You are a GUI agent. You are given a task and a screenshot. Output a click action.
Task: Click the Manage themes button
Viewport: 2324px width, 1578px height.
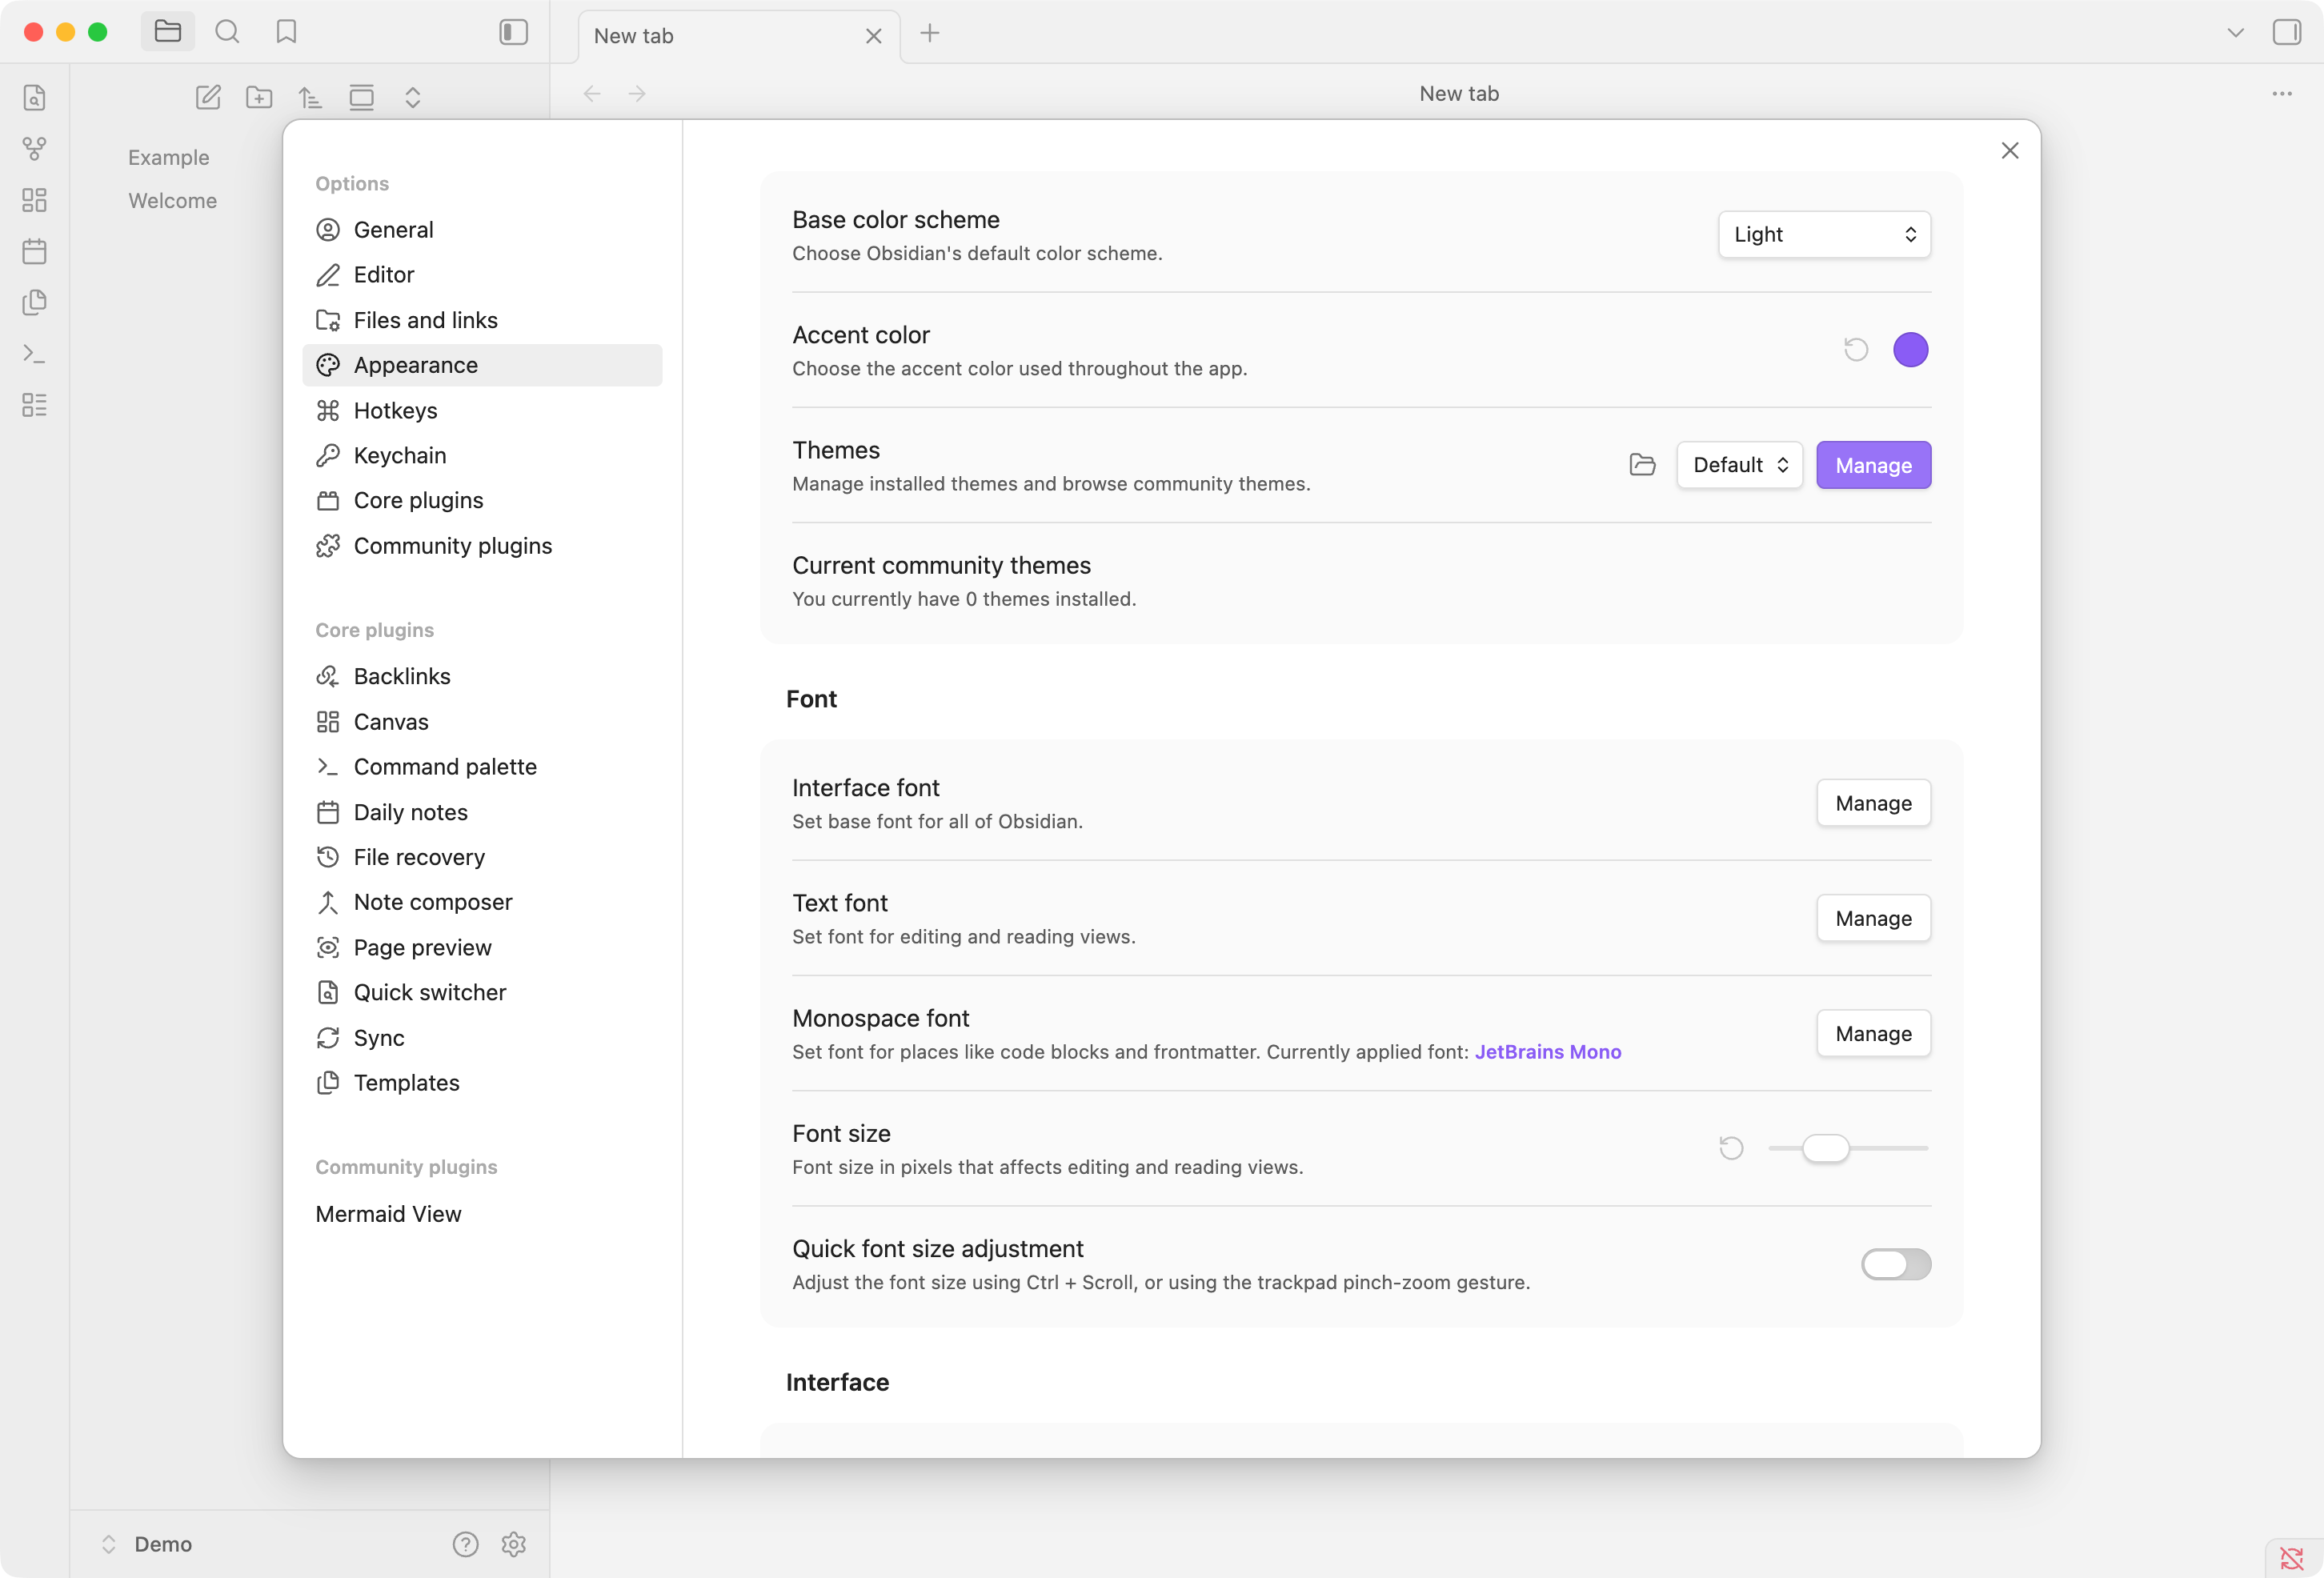pyautogui.click(x=1873, y=464)
